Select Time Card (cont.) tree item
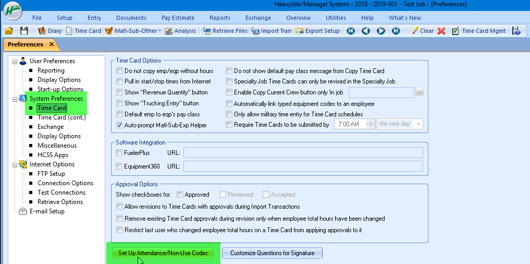 [61, 117]
